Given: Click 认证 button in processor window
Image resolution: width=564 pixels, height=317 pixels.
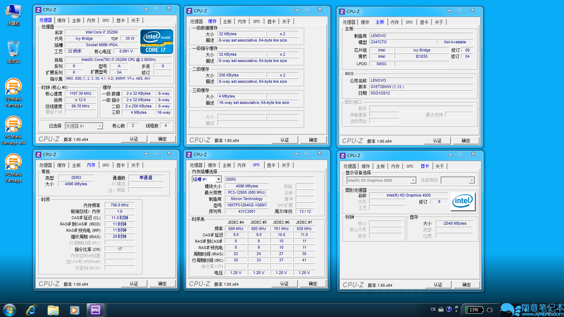Looking at the screenshot, I should tap(134, 139).
